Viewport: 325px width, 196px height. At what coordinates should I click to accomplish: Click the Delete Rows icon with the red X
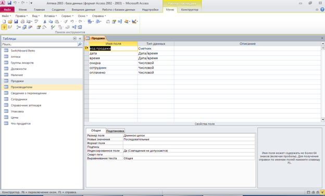30,27
